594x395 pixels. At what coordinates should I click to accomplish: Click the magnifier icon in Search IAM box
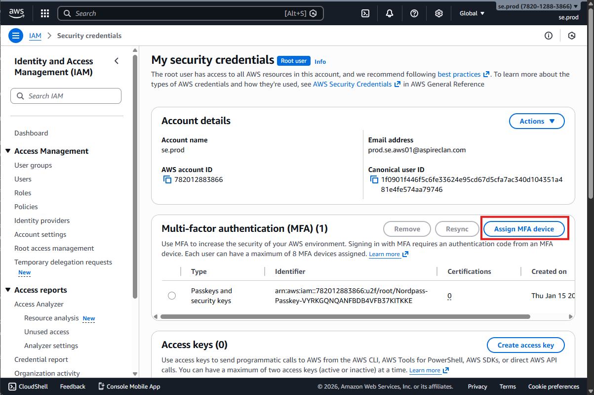click(x=20, y=96)
